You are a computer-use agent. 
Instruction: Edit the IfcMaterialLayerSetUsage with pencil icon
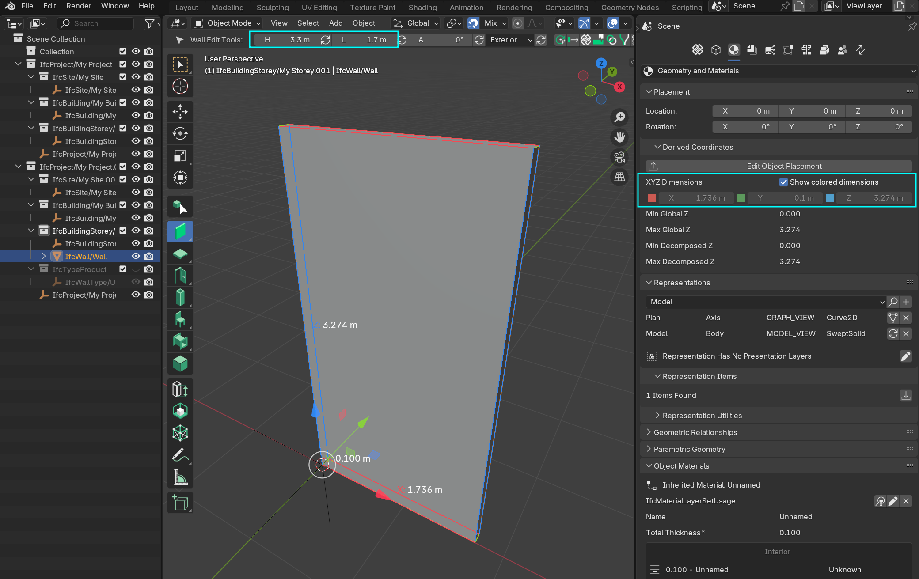click(893, 501)
